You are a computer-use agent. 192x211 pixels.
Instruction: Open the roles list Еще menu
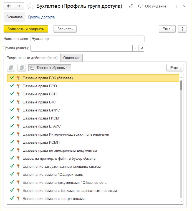tap(175, 68)
